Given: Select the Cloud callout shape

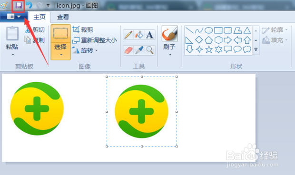Looking at the screenshot, I should tap(247, 49).
